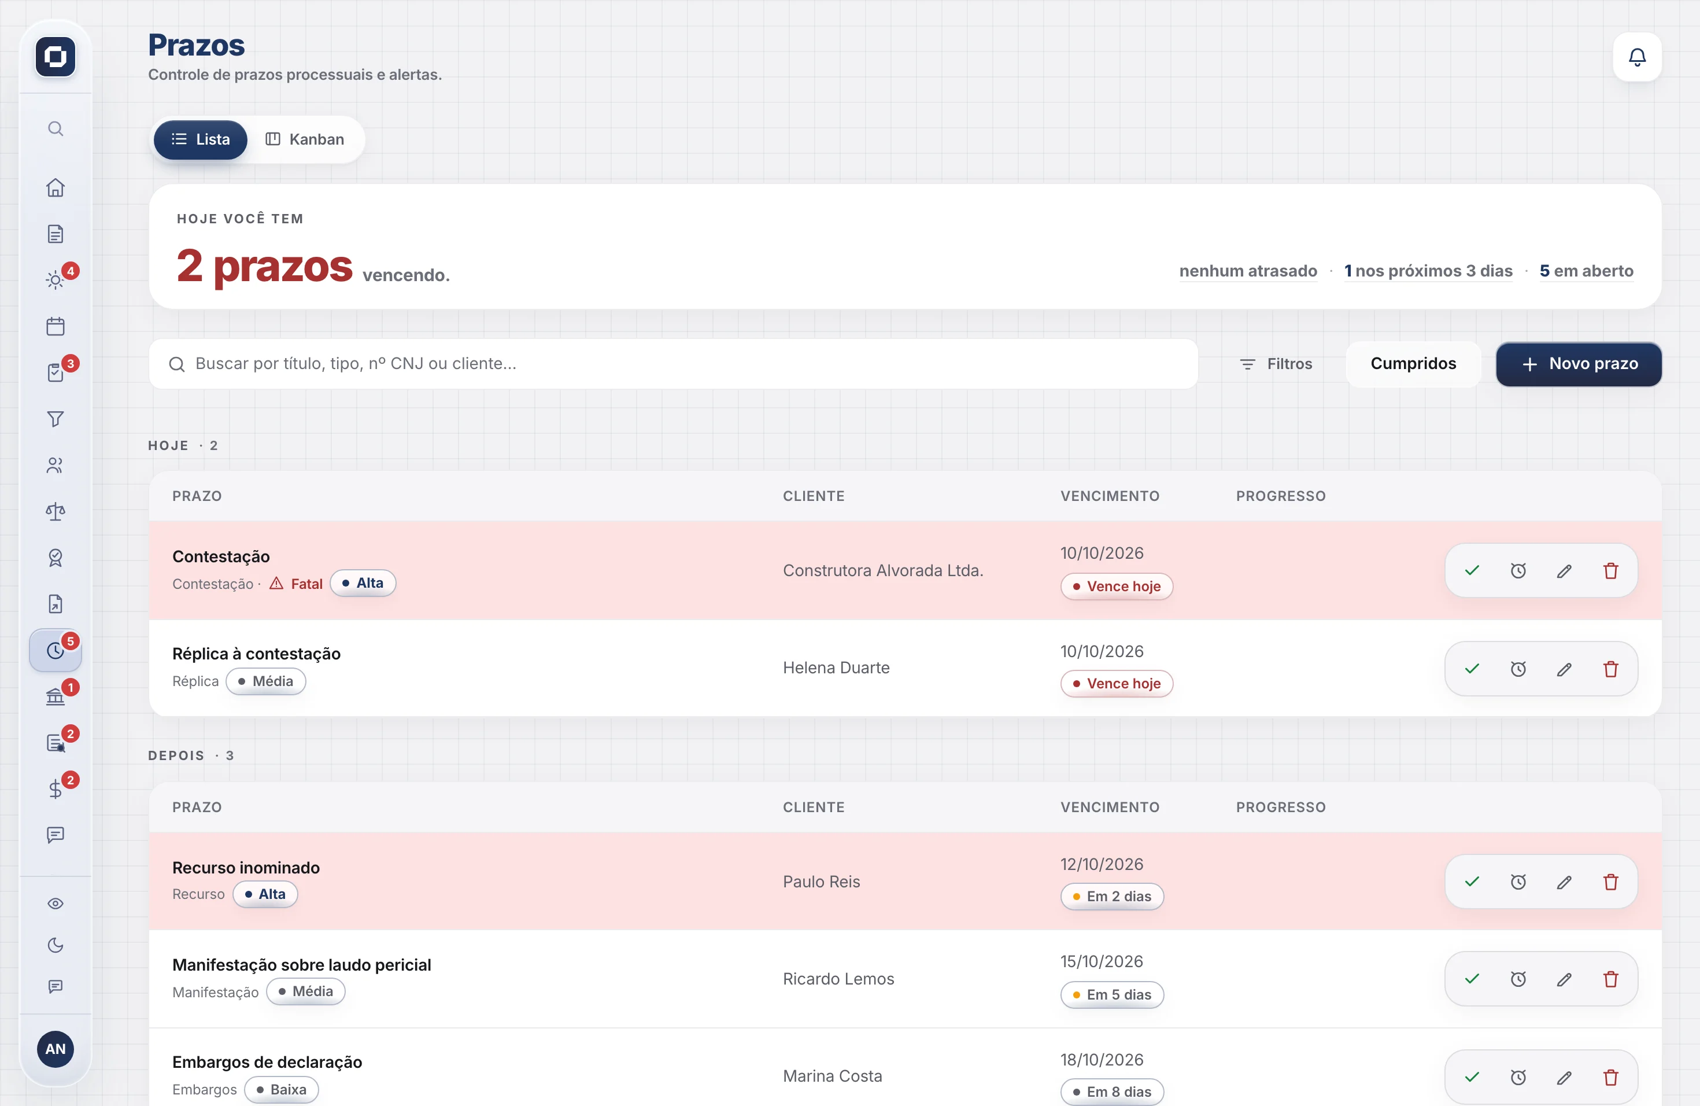Click the Construtora Alvorada Ltda. client cell

[883, 570]
